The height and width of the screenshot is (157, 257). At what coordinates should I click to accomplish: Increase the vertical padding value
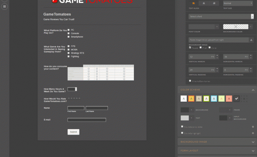coord(217,69)
